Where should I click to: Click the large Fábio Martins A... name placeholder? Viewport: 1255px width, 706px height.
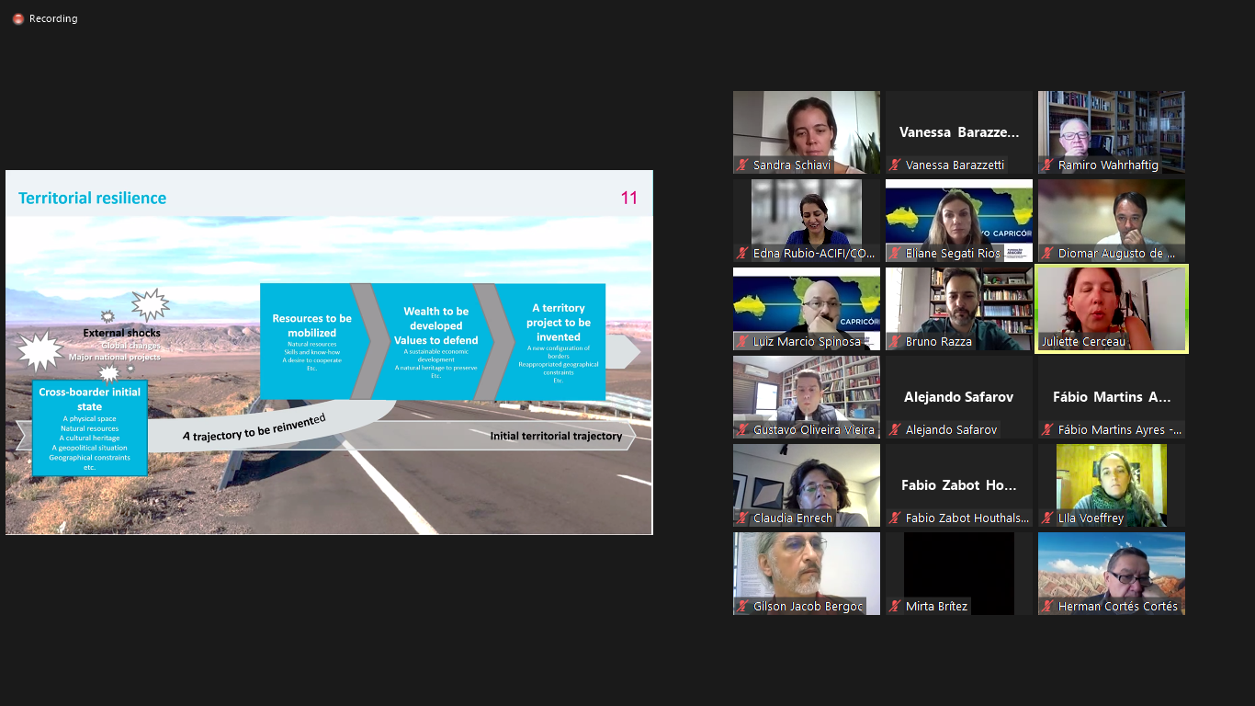(1112, 397)
